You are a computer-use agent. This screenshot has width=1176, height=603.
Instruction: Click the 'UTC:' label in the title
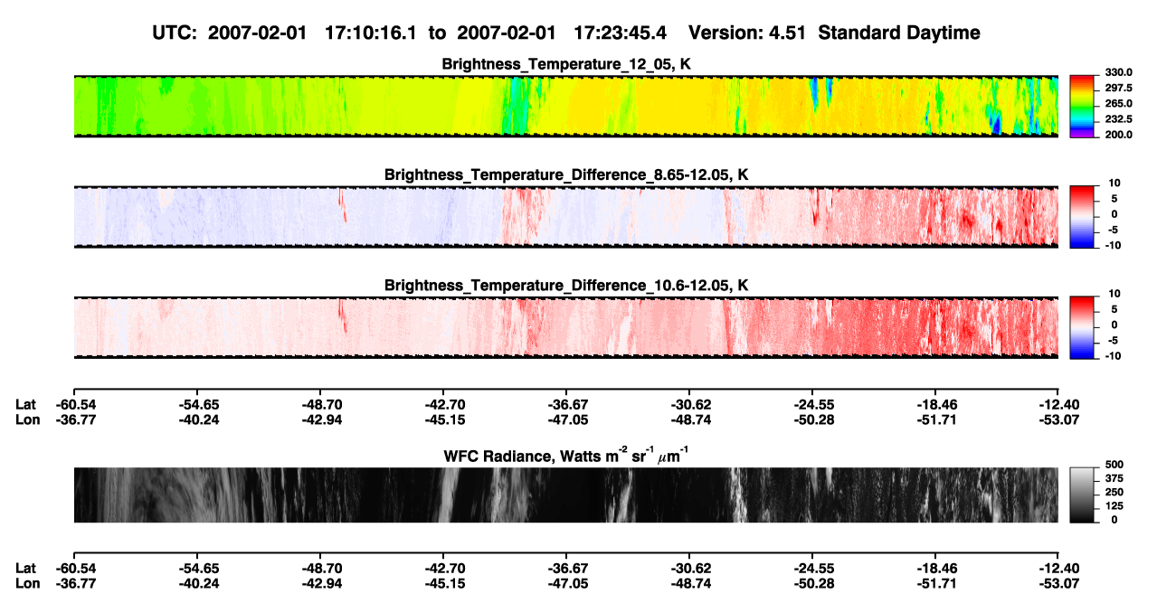point(176,33)
